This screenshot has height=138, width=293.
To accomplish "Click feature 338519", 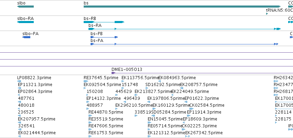I will pyautogui.click(x=143, y=112).
